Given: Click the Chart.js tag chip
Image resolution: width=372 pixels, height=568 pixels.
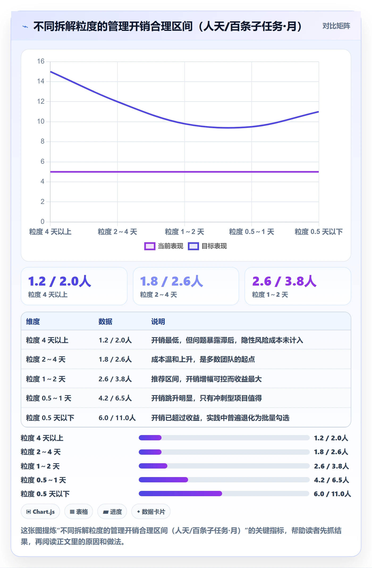Looking at the screenshot, I should click(40, 512).
